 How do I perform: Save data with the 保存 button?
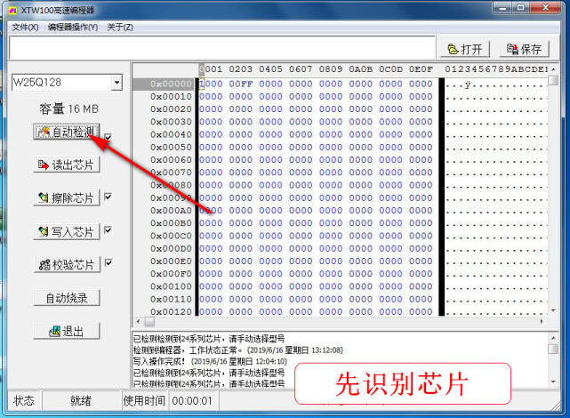tap(524, 49)
